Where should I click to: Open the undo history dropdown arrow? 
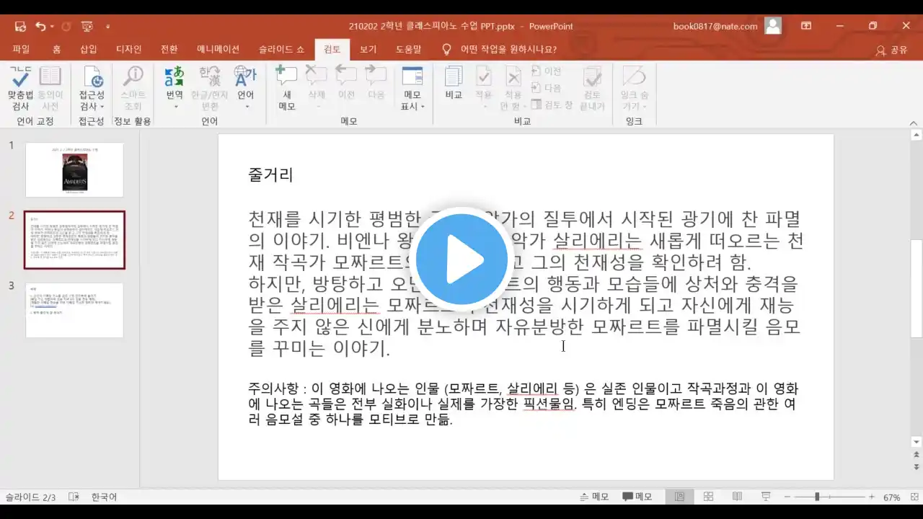coord(51,27)
